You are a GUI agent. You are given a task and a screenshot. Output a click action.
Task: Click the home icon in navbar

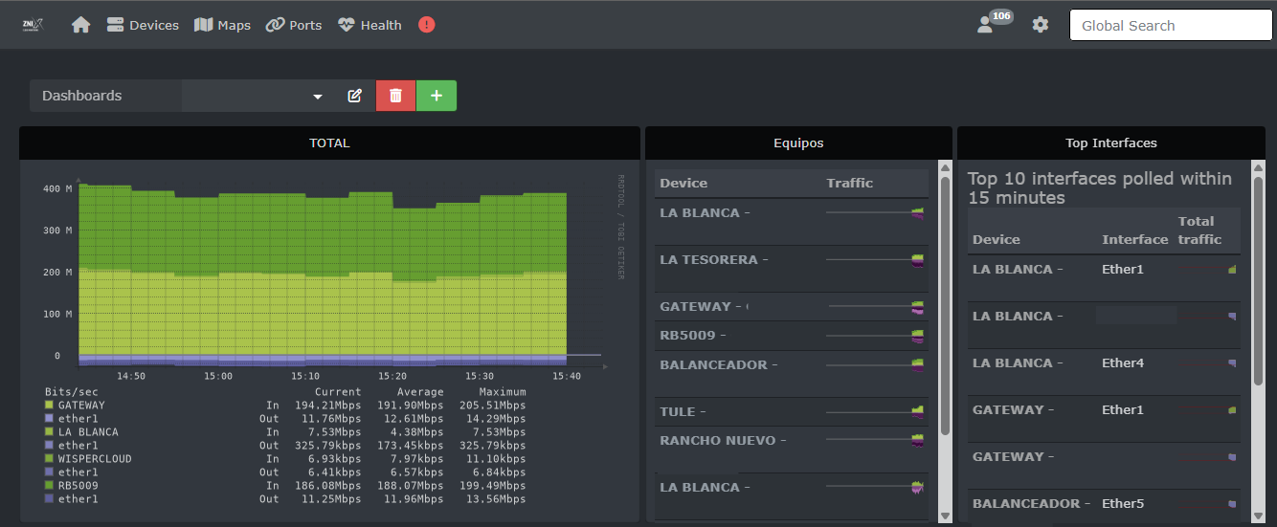tap(81, 25)
